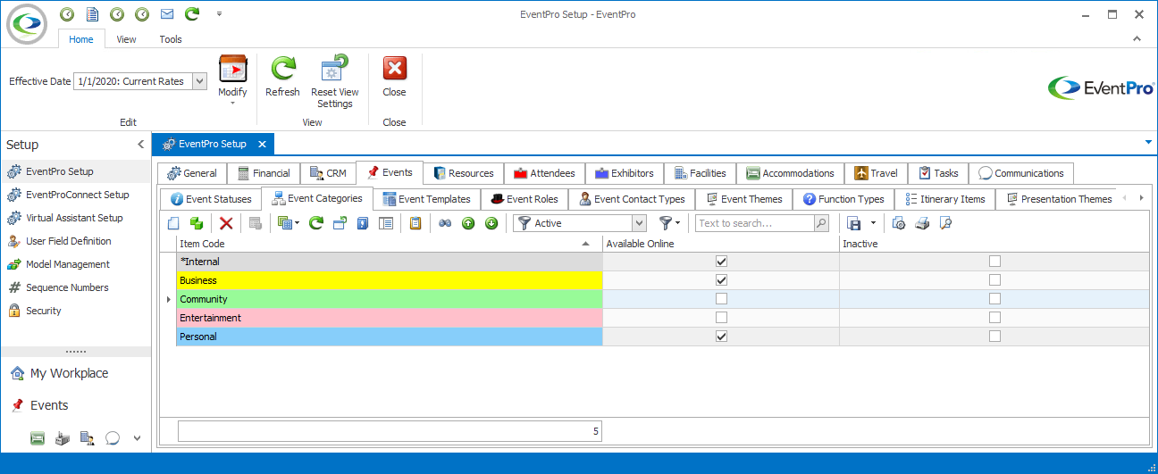Screen dimensions: 1158x474
Task: Click the magnifier search button
Action: (821, 223)
